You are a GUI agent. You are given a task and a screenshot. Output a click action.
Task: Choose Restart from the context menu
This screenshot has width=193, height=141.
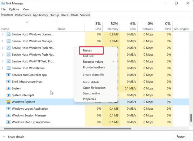[x=88, y=51]
